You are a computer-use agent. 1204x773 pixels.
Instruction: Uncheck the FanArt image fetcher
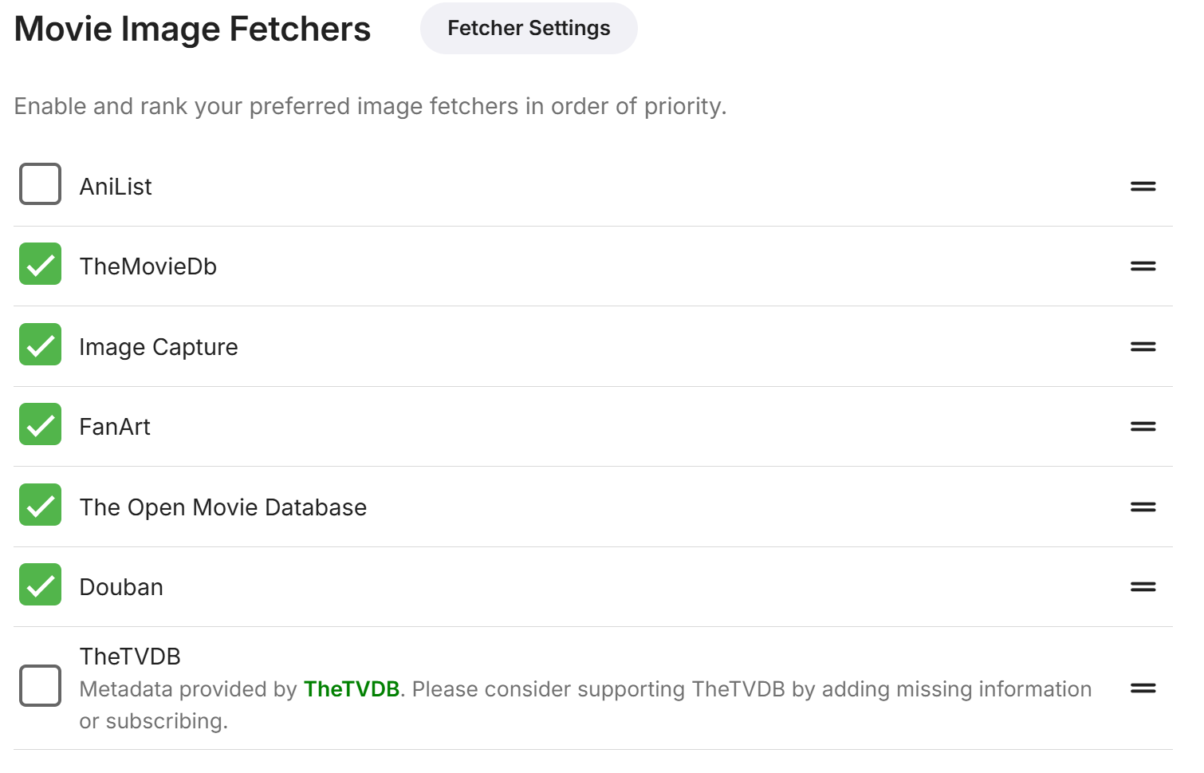pyautogui.click(x=40, y=424)
